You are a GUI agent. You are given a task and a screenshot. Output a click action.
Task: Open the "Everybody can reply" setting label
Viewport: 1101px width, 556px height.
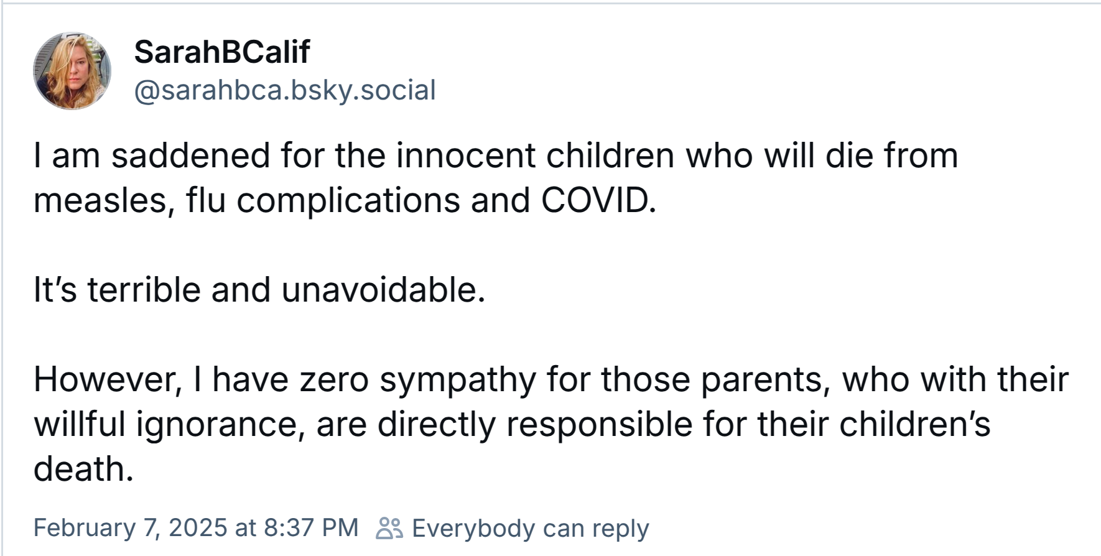click(531, 528)
